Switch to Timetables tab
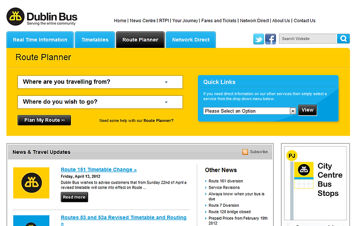The image size is (355, 226). [95, 40]
